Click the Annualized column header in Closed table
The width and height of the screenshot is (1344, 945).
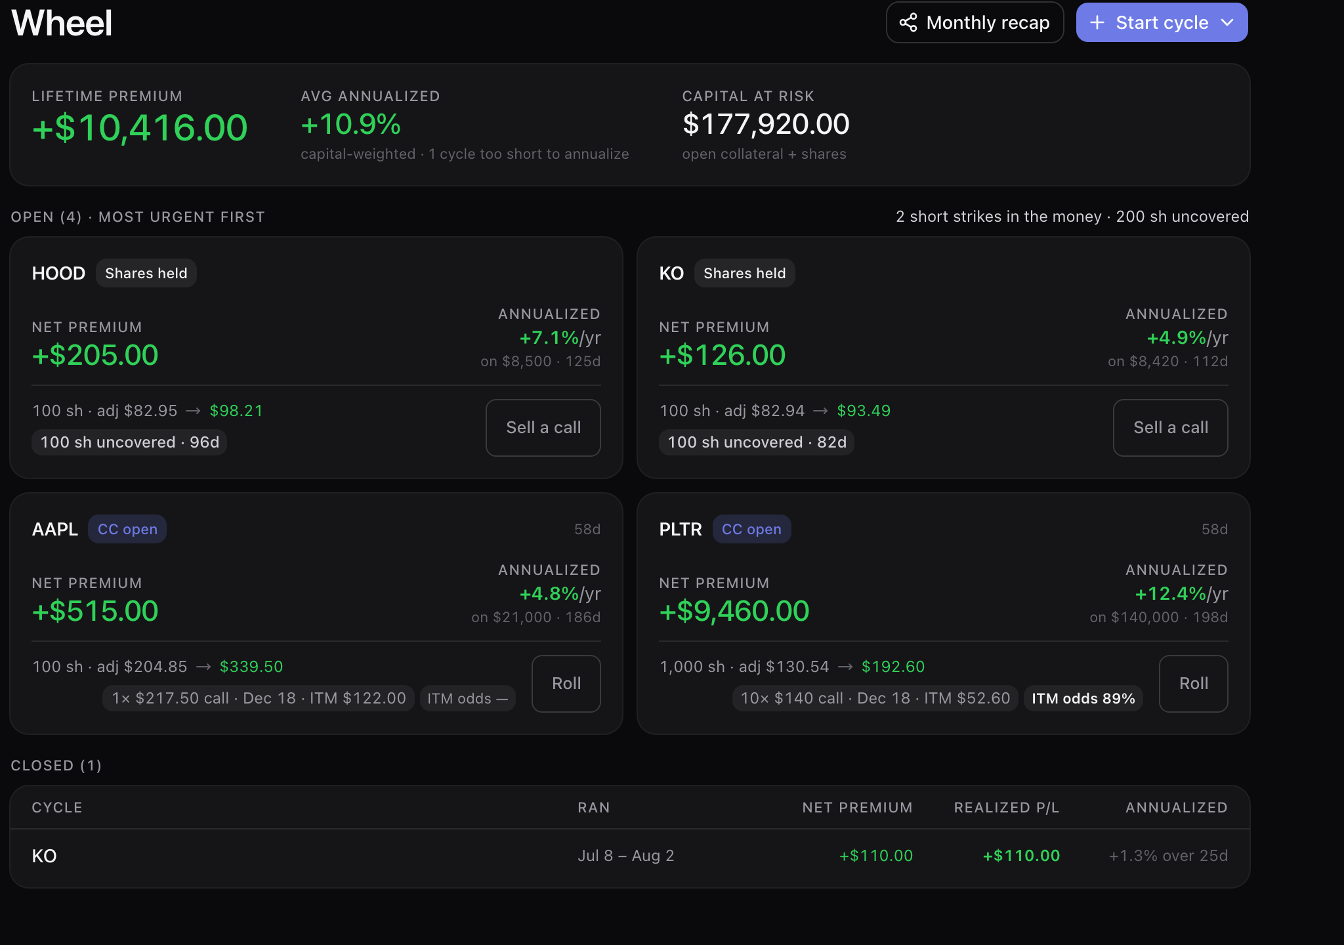pos(1177,807)
